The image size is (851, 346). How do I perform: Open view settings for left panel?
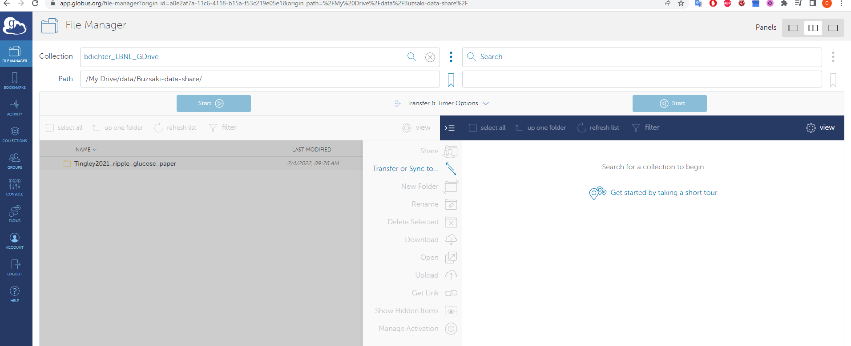pos(416,128)
